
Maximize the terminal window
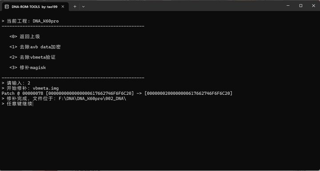click(x=300, y=6)
